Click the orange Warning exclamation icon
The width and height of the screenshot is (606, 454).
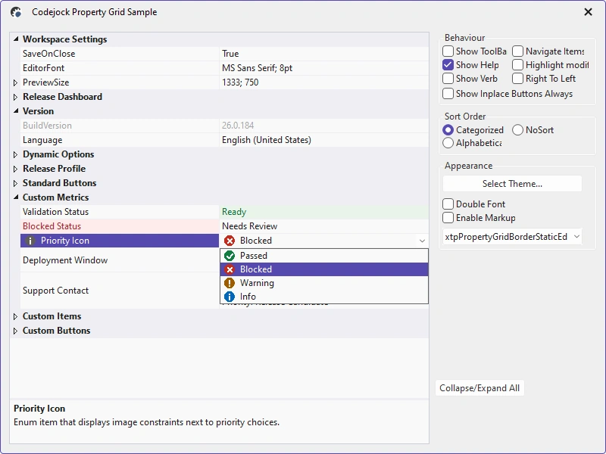coord(230,283)
